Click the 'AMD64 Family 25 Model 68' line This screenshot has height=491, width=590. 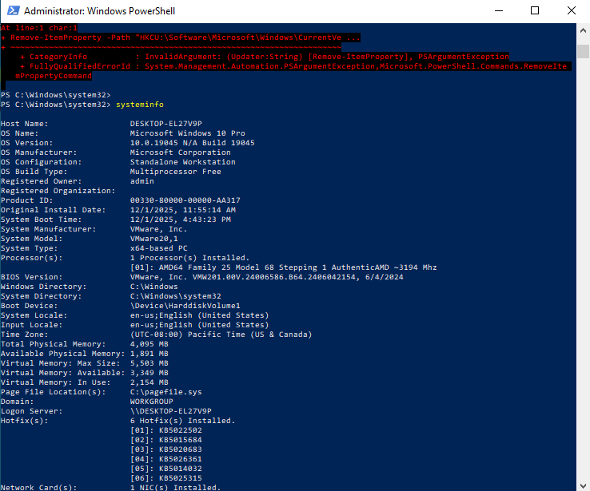pyautogui.click(x=283, y=267)
